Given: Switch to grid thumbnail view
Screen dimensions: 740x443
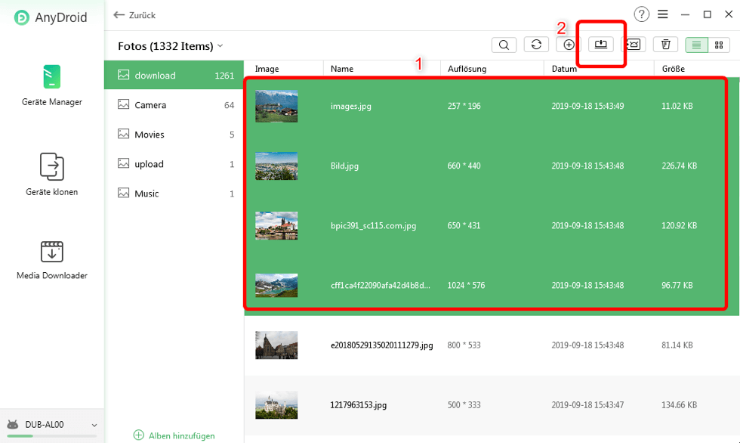Looking at the screenshot, I should (x=718, y=45).
